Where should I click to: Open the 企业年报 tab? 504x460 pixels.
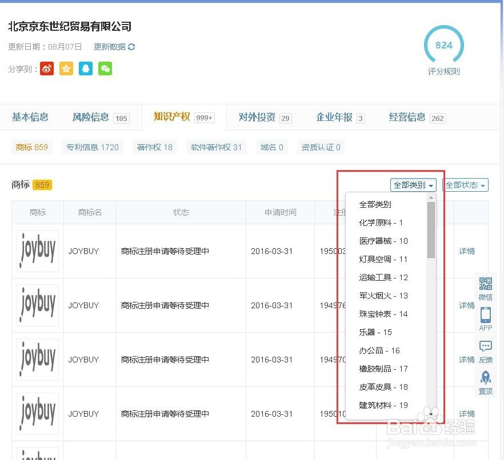coord(340,118)
